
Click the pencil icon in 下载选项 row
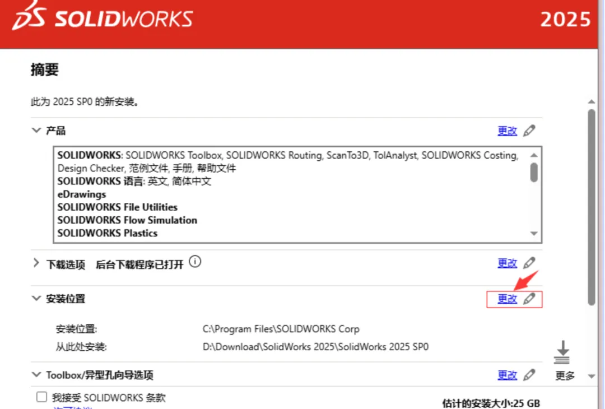529,263
